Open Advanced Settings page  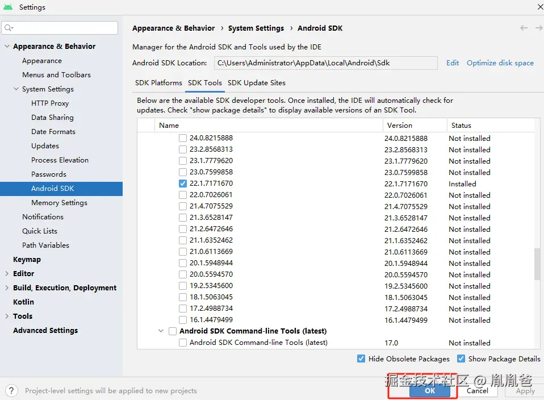(x=45, y=331)
